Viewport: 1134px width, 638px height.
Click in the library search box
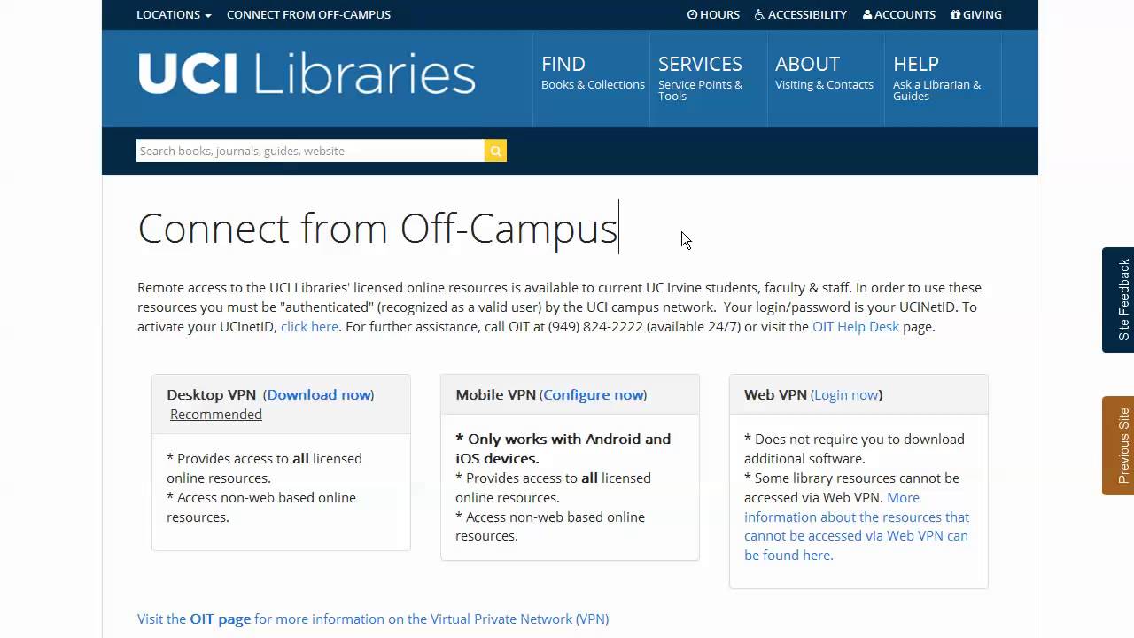point(310,151)
